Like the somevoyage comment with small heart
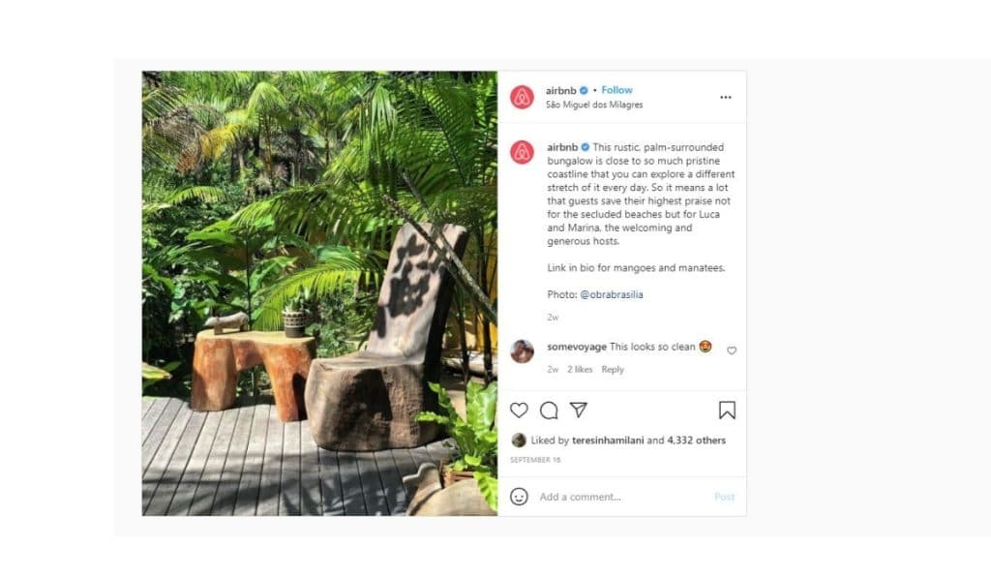Image resolution: width=991 pixels, height=578 pixels. [732, 350]
